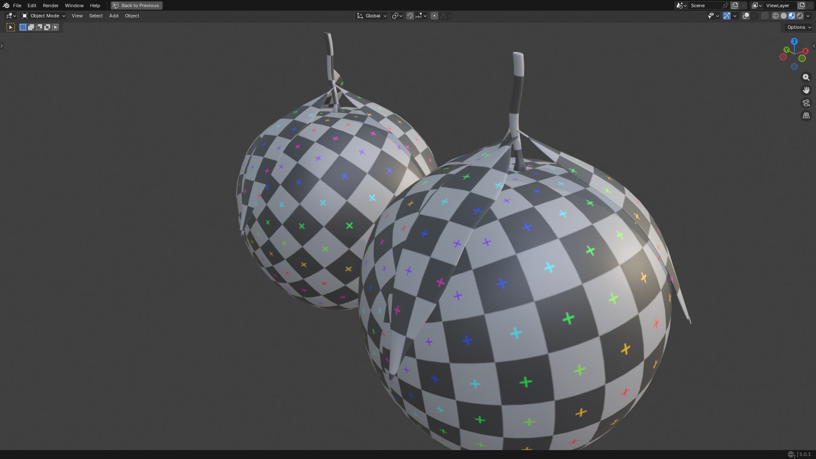The height and width of the screenshot is (459, 816).
Task: Click the Y axis on navigation gizmo
Action: 787,50
